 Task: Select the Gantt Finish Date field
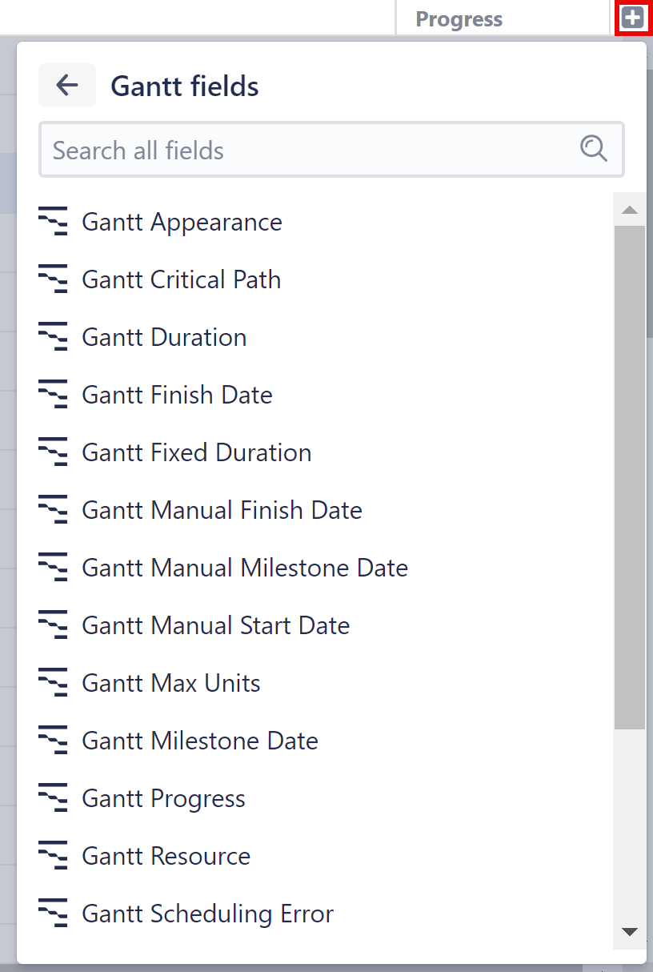pos(177,395)
